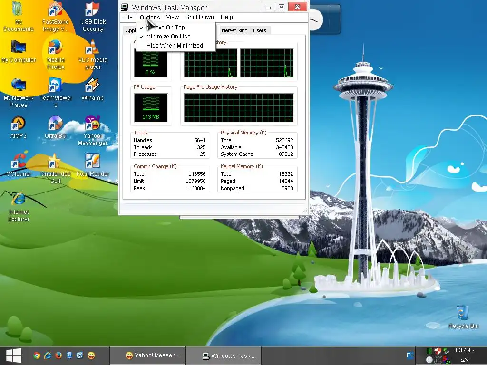This screenshot has width=487, height=365.
Task: Select Foxit Reader desktop shortcut
Action: (93, 165)
